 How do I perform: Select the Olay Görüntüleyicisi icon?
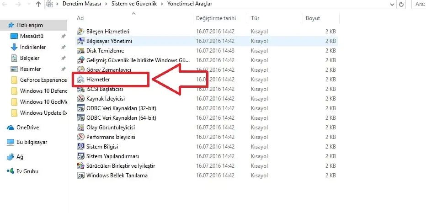(81, 128)
